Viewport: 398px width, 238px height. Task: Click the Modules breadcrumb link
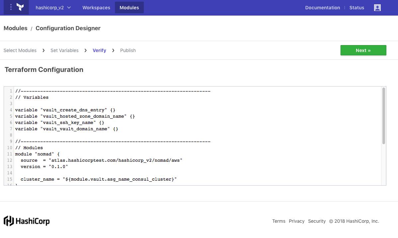16,28
